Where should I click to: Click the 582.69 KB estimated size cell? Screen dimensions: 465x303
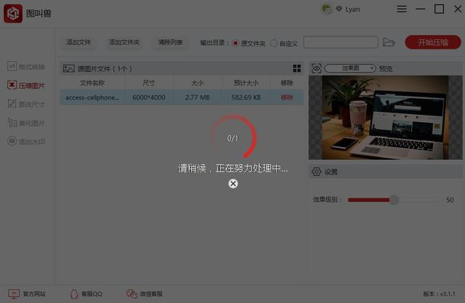246,97
